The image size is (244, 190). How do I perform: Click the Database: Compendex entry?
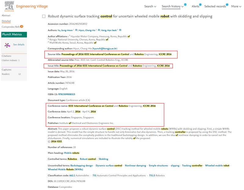[60, 187]
